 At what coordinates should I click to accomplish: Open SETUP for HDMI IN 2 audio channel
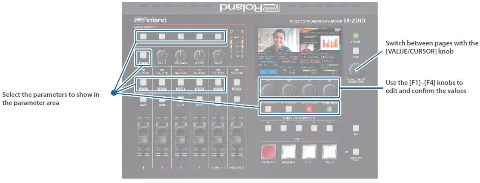click(x=237, y=82)
